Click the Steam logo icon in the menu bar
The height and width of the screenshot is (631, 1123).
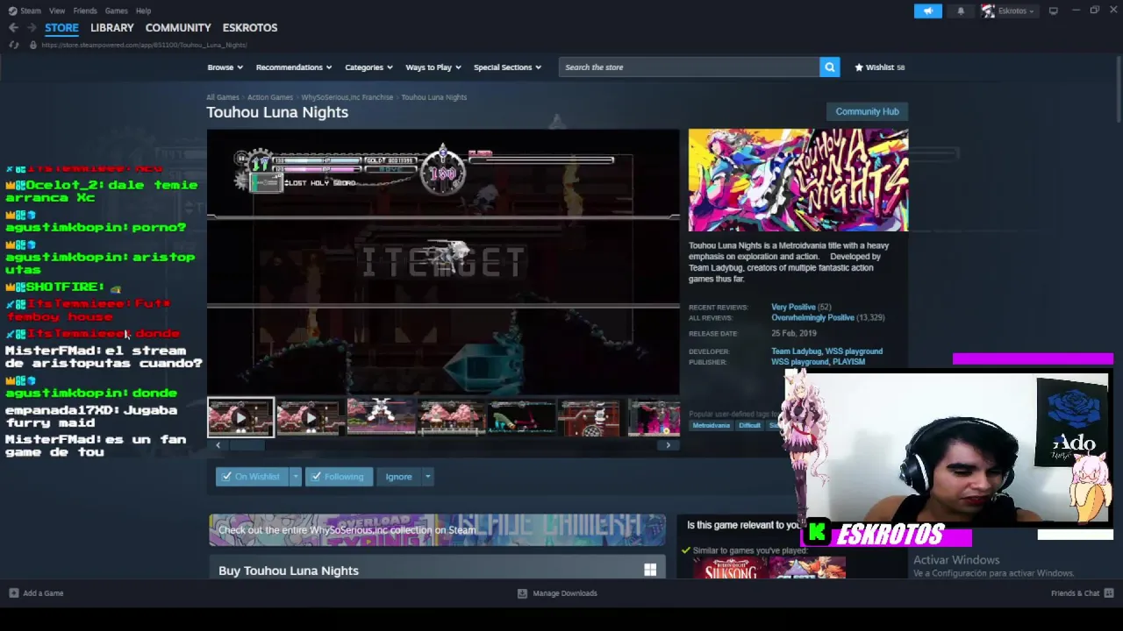pos(12,11)
